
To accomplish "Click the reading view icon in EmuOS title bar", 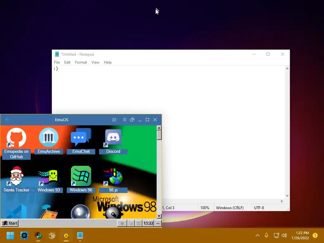I will pyautogui.click(x=114, y=120).
